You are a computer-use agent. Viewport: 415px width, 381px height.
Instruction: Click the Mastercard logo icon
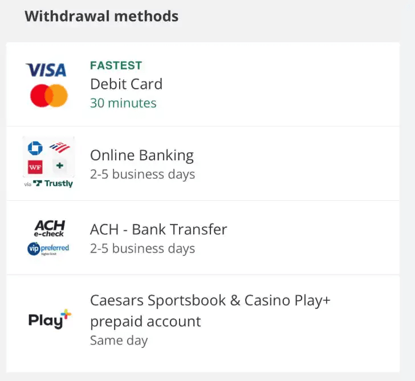click(49, 96)
